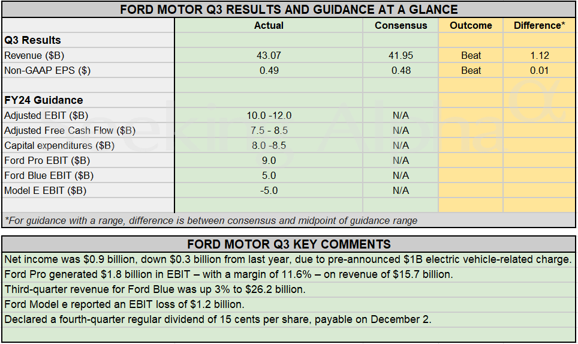Select the EPS difference cell 0.01
578x344 pixels.
[x=539, y=70]
